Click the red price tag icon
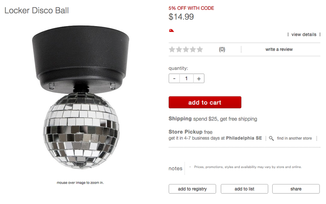Viewport: 326px width, 204px height. click(171, 31)
